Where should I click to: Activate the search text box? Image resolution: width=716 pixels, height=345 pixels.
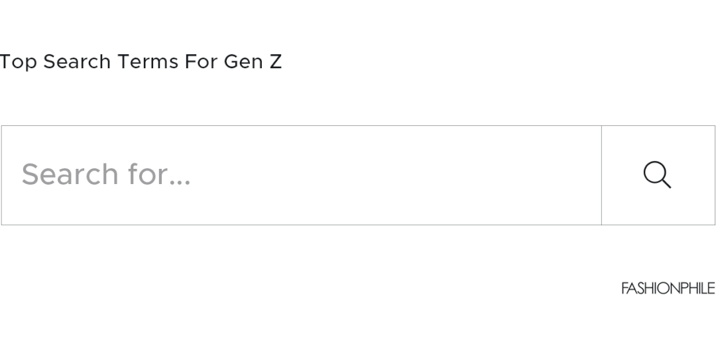coord(302,175)
